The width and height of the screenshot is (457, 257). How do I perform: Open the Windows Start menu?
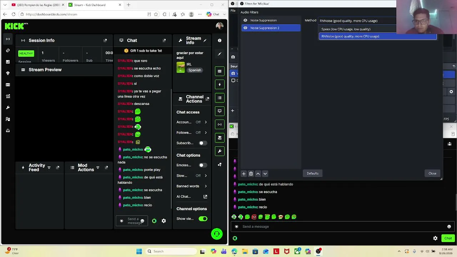click(x=139, y=251)
